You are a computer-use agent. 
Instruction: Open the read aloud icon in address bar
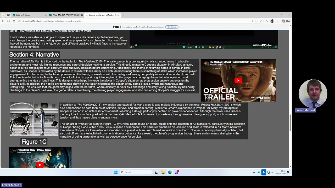[256, 21]
